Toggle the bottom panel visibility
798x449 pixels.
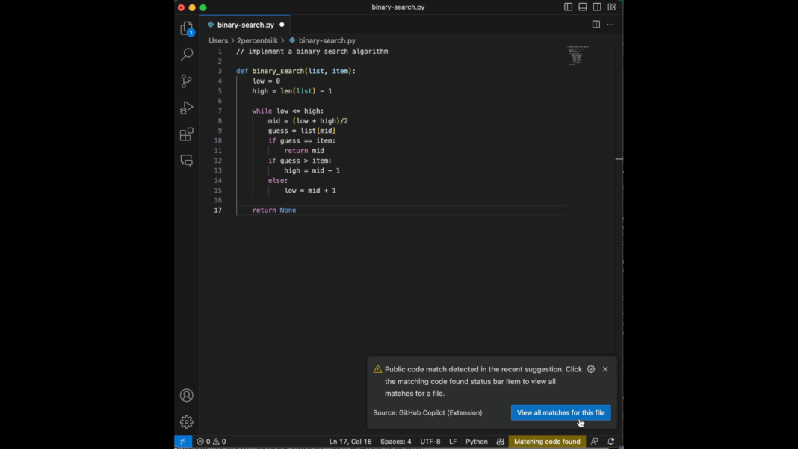[582, 6]
